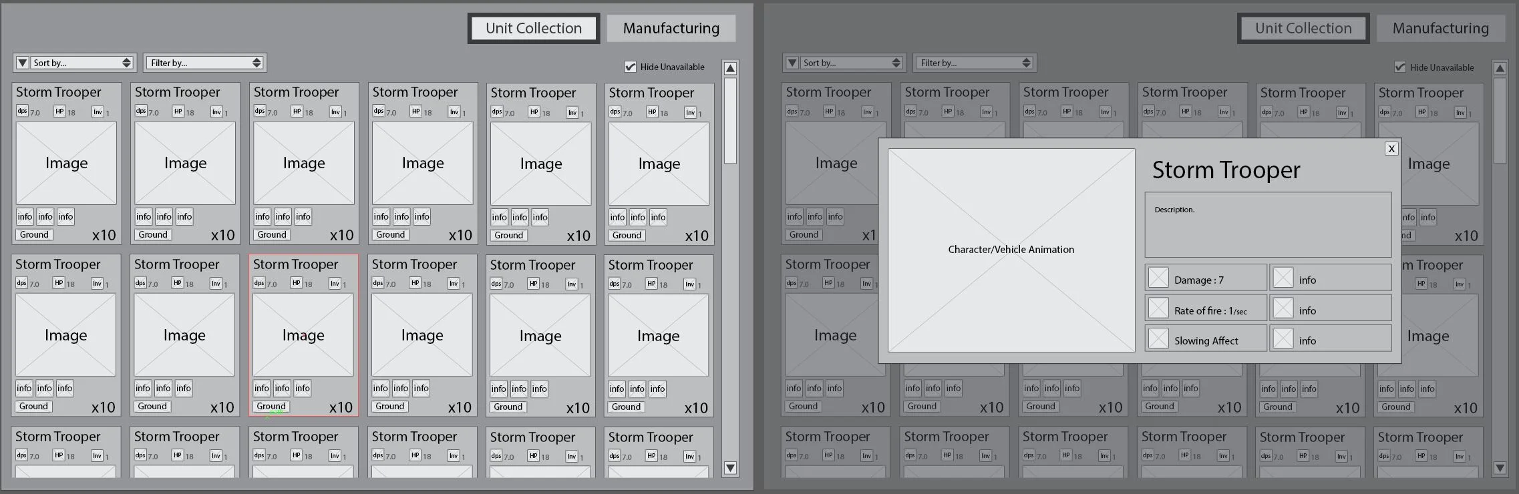
Task: Open Manufacturing tab in dimmed right screen
Action: [x=1441, y=29]
